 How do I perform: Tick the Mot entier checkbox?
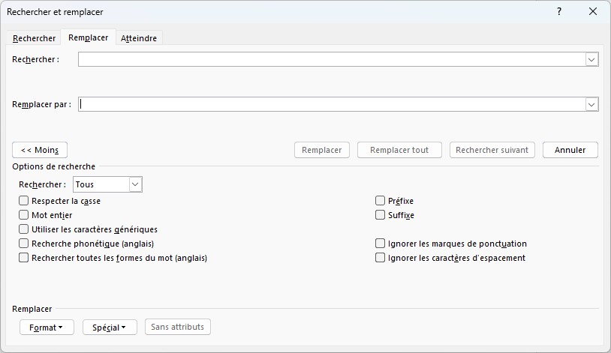(x=24, y=215)
